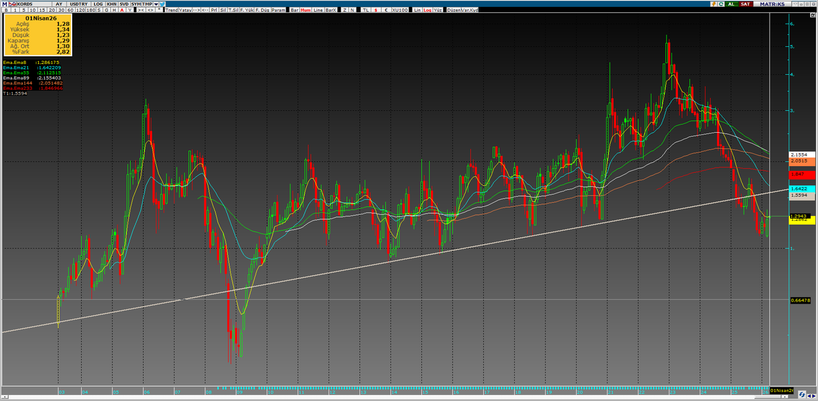Click the chart icon next to KORDS
Viewport: 818px width, 401px height.
pyautogui.click(x=12, y=4)
